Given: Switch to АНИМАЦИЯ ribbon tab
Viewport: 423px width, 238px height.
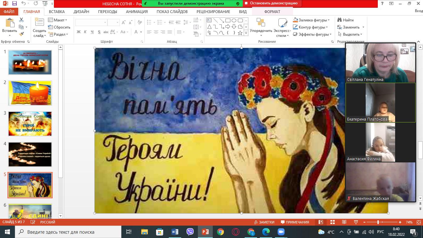Looking at the screenshot, I should point(137,11).
